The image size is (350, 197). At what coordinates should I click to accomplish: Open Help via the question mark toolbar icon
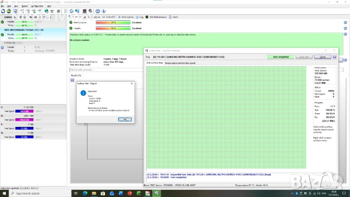coord(97,11)
